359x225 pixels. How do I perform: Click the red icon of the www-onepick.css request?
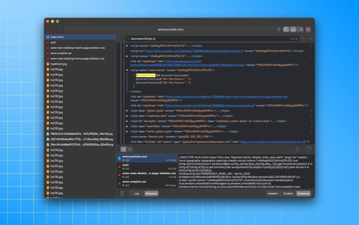pos(119,183)
